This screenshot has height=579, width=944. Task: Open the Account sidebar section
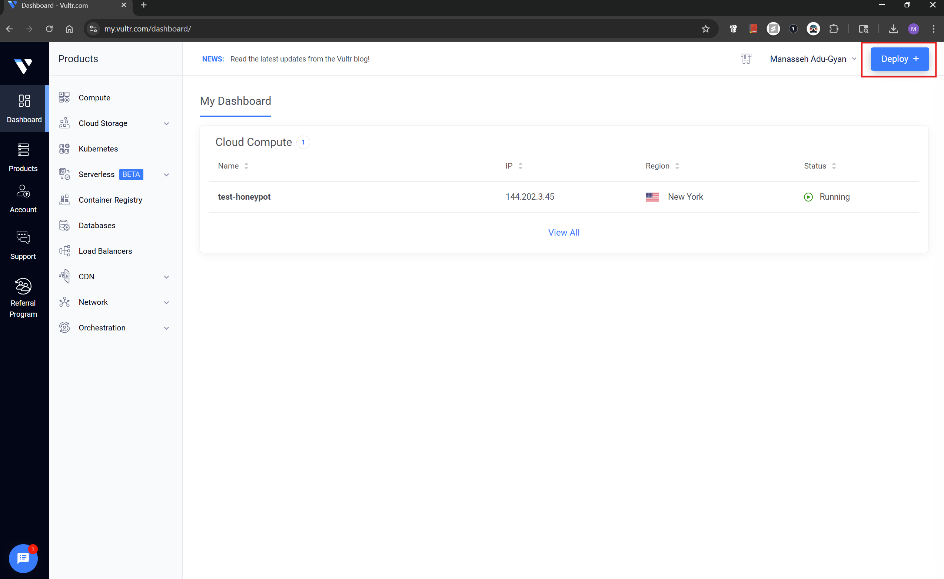coord(23,199)
